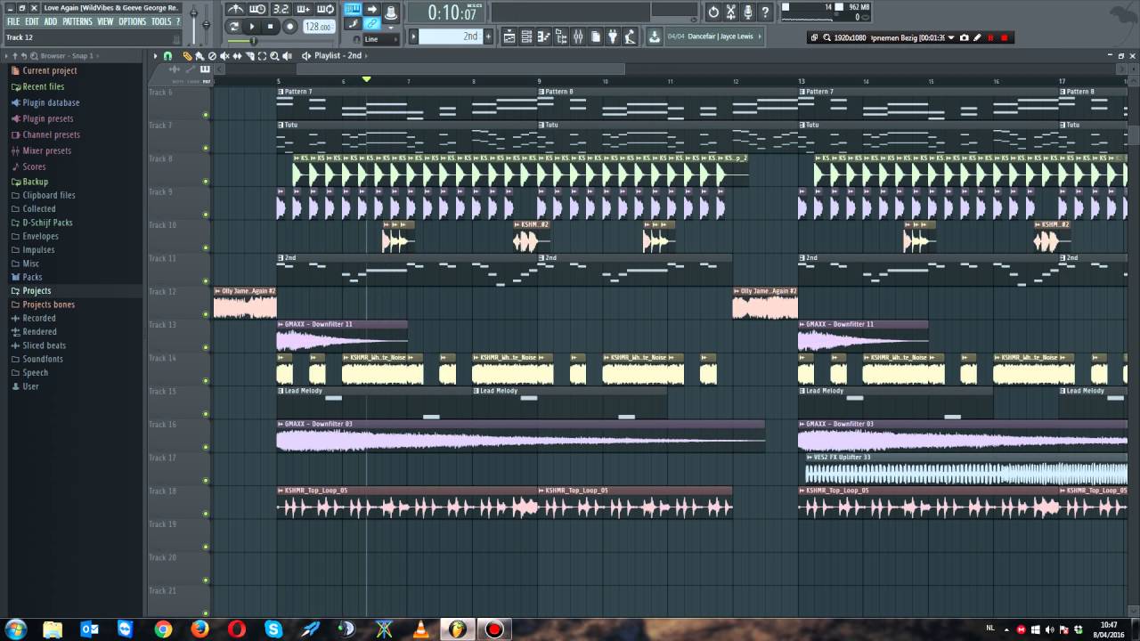
Task: Toggle the 3.2 countdown before recording
Action: tap(281, 10)
